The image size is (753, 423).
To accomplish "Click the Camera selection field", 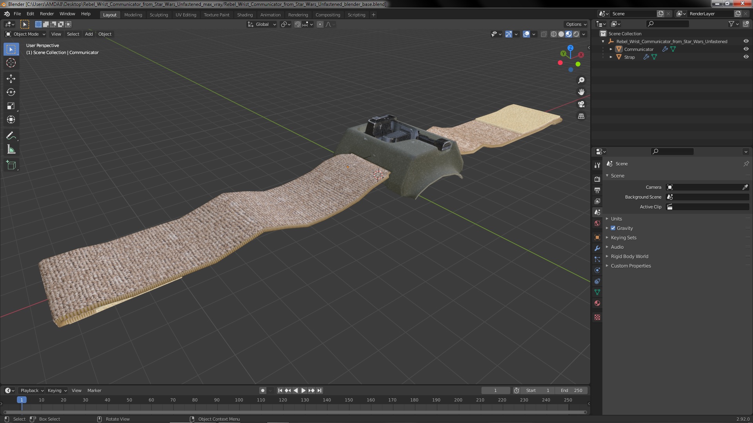I will [x=704, y=187].
